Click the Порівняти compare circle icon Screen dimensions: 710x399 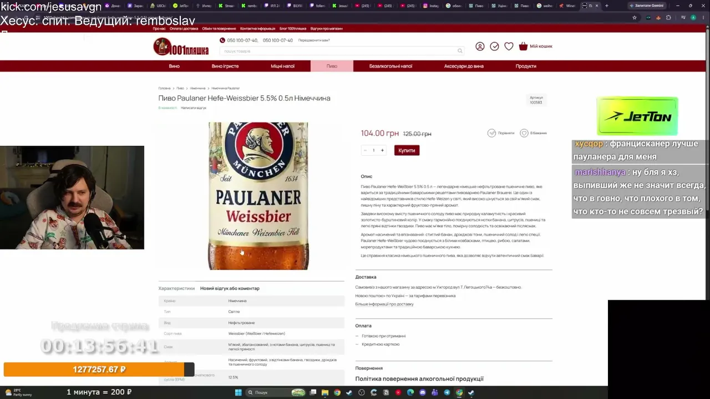click(x=491, y=133)
